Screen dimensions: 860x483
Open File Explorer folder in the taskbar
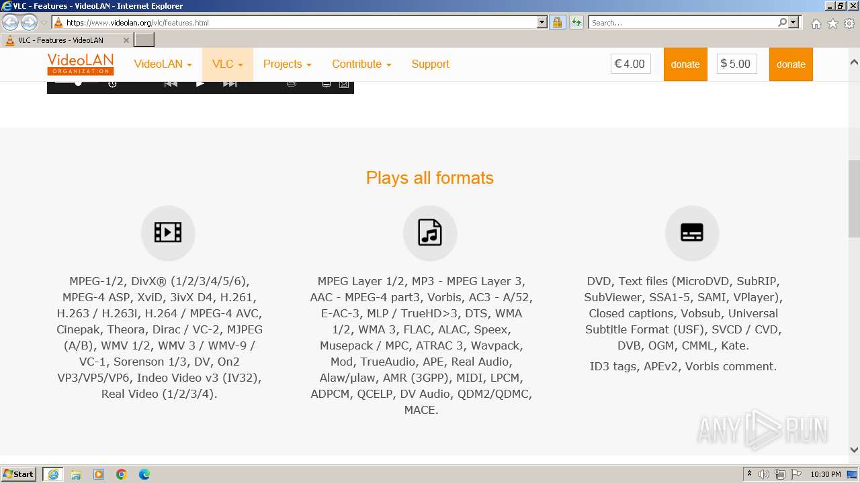[x=76, y=474]
